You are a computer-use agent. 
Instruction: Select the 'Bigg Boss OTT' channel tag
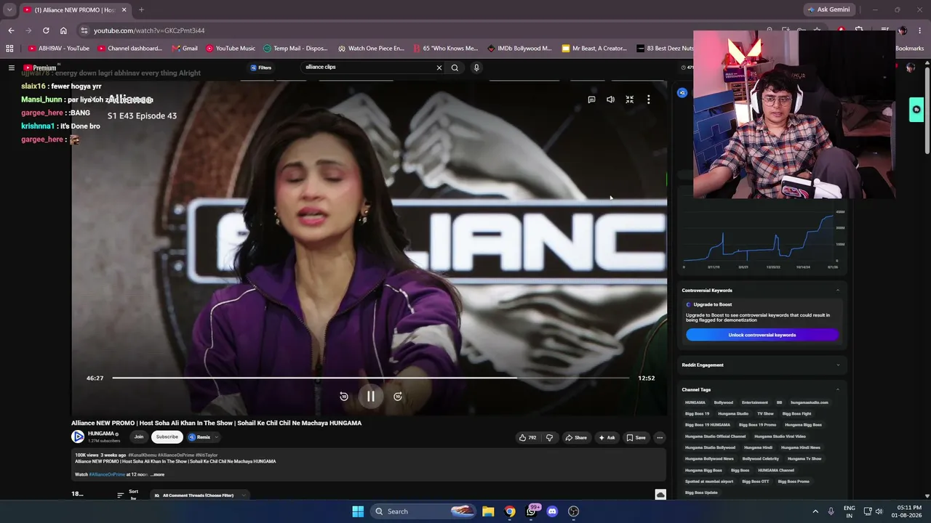(756, 482)
